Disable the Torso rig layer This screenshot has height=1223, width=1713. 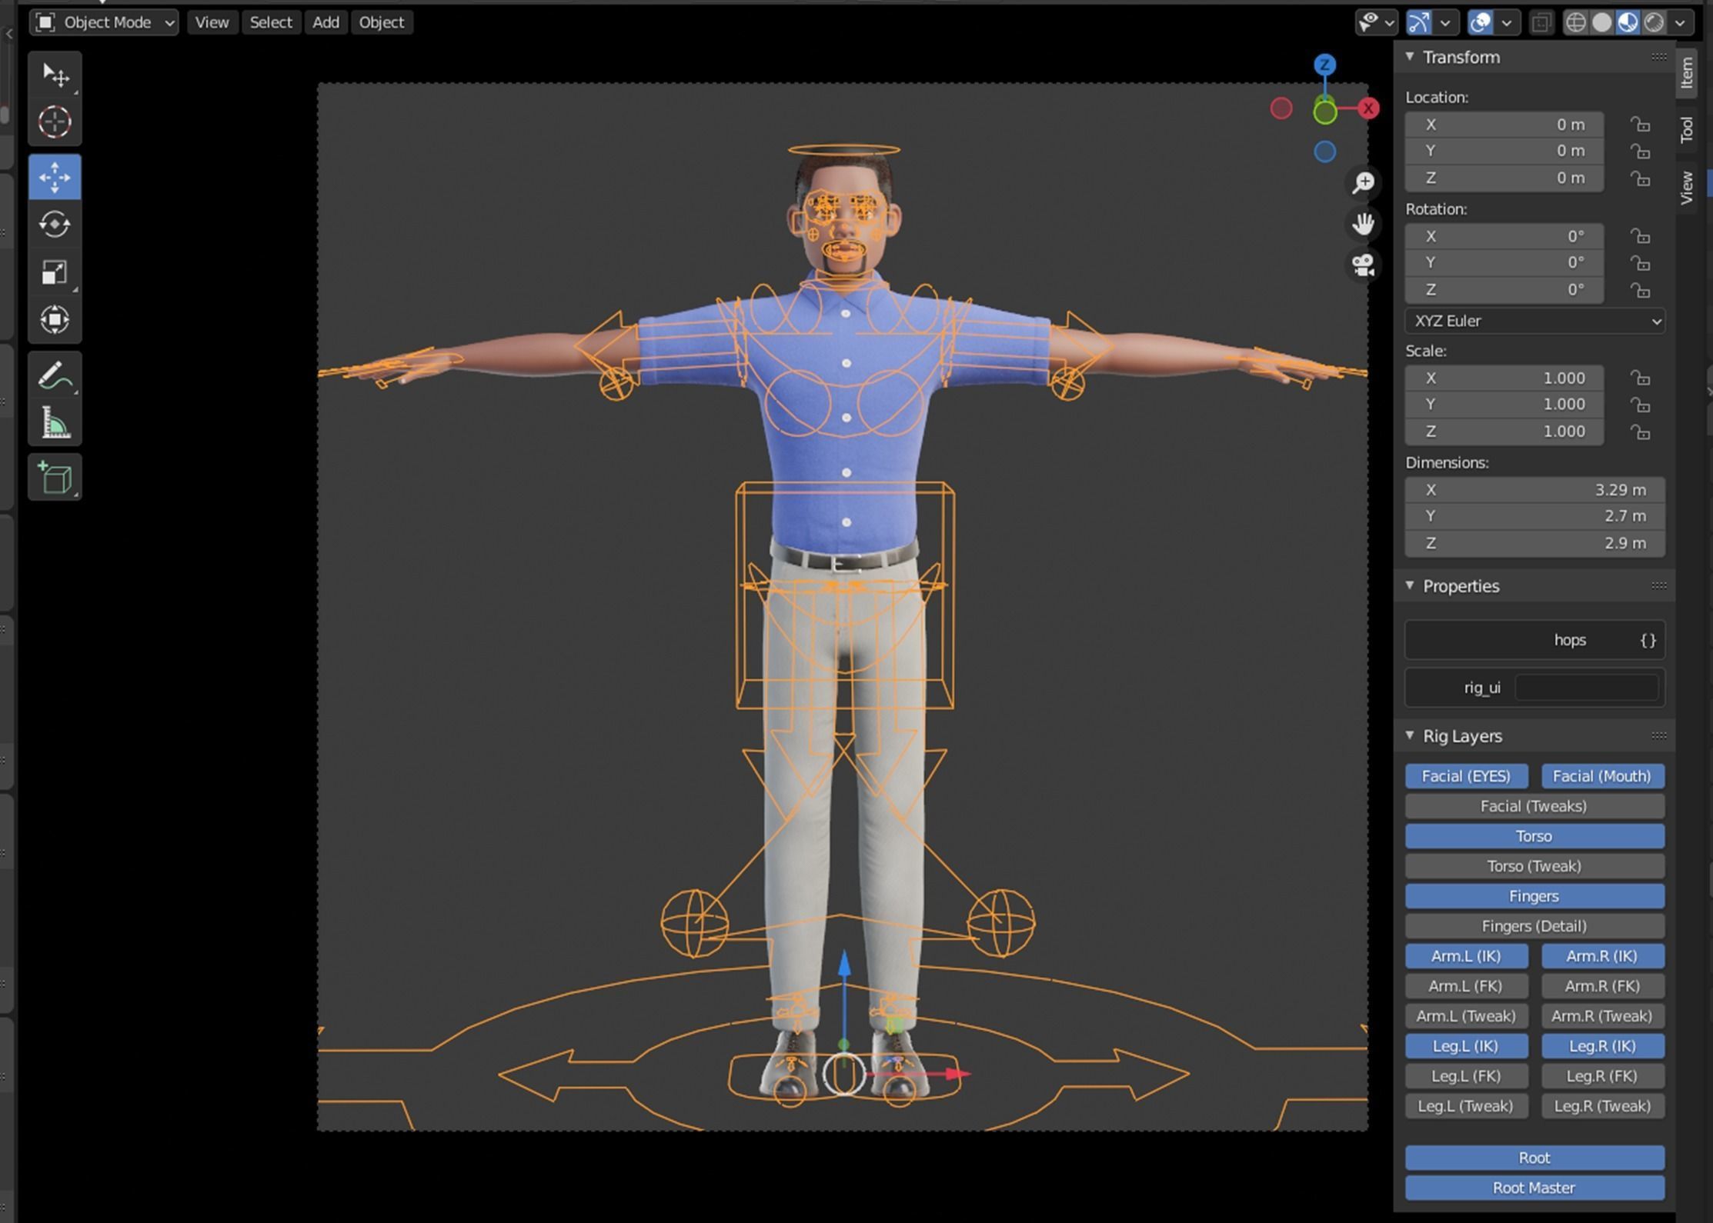(1534, 836)
